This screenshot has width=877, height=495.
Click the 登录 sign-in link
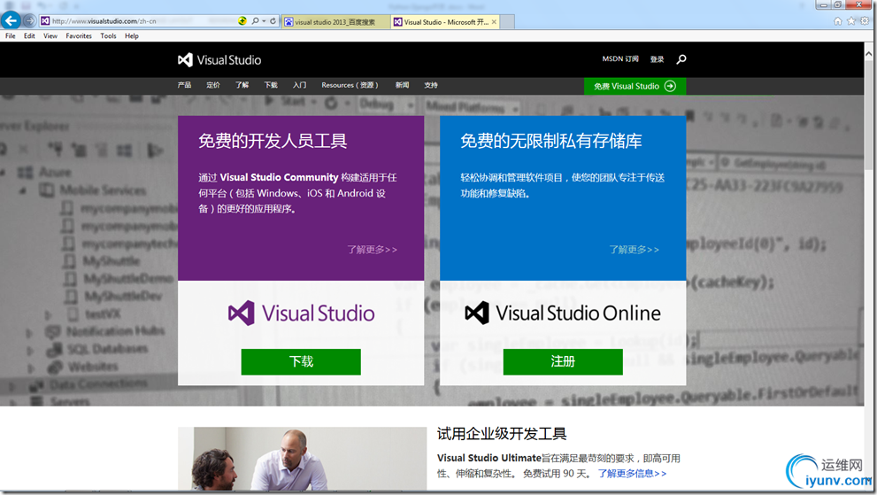pyautogui.click(x=657, y=59)
